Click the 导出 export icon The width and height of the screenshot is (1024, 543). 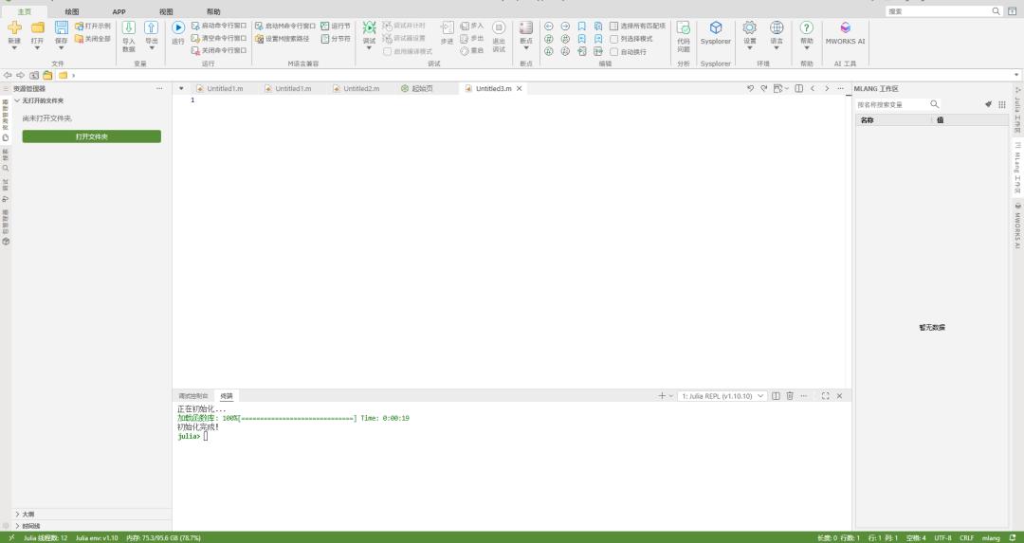(151, 27)
